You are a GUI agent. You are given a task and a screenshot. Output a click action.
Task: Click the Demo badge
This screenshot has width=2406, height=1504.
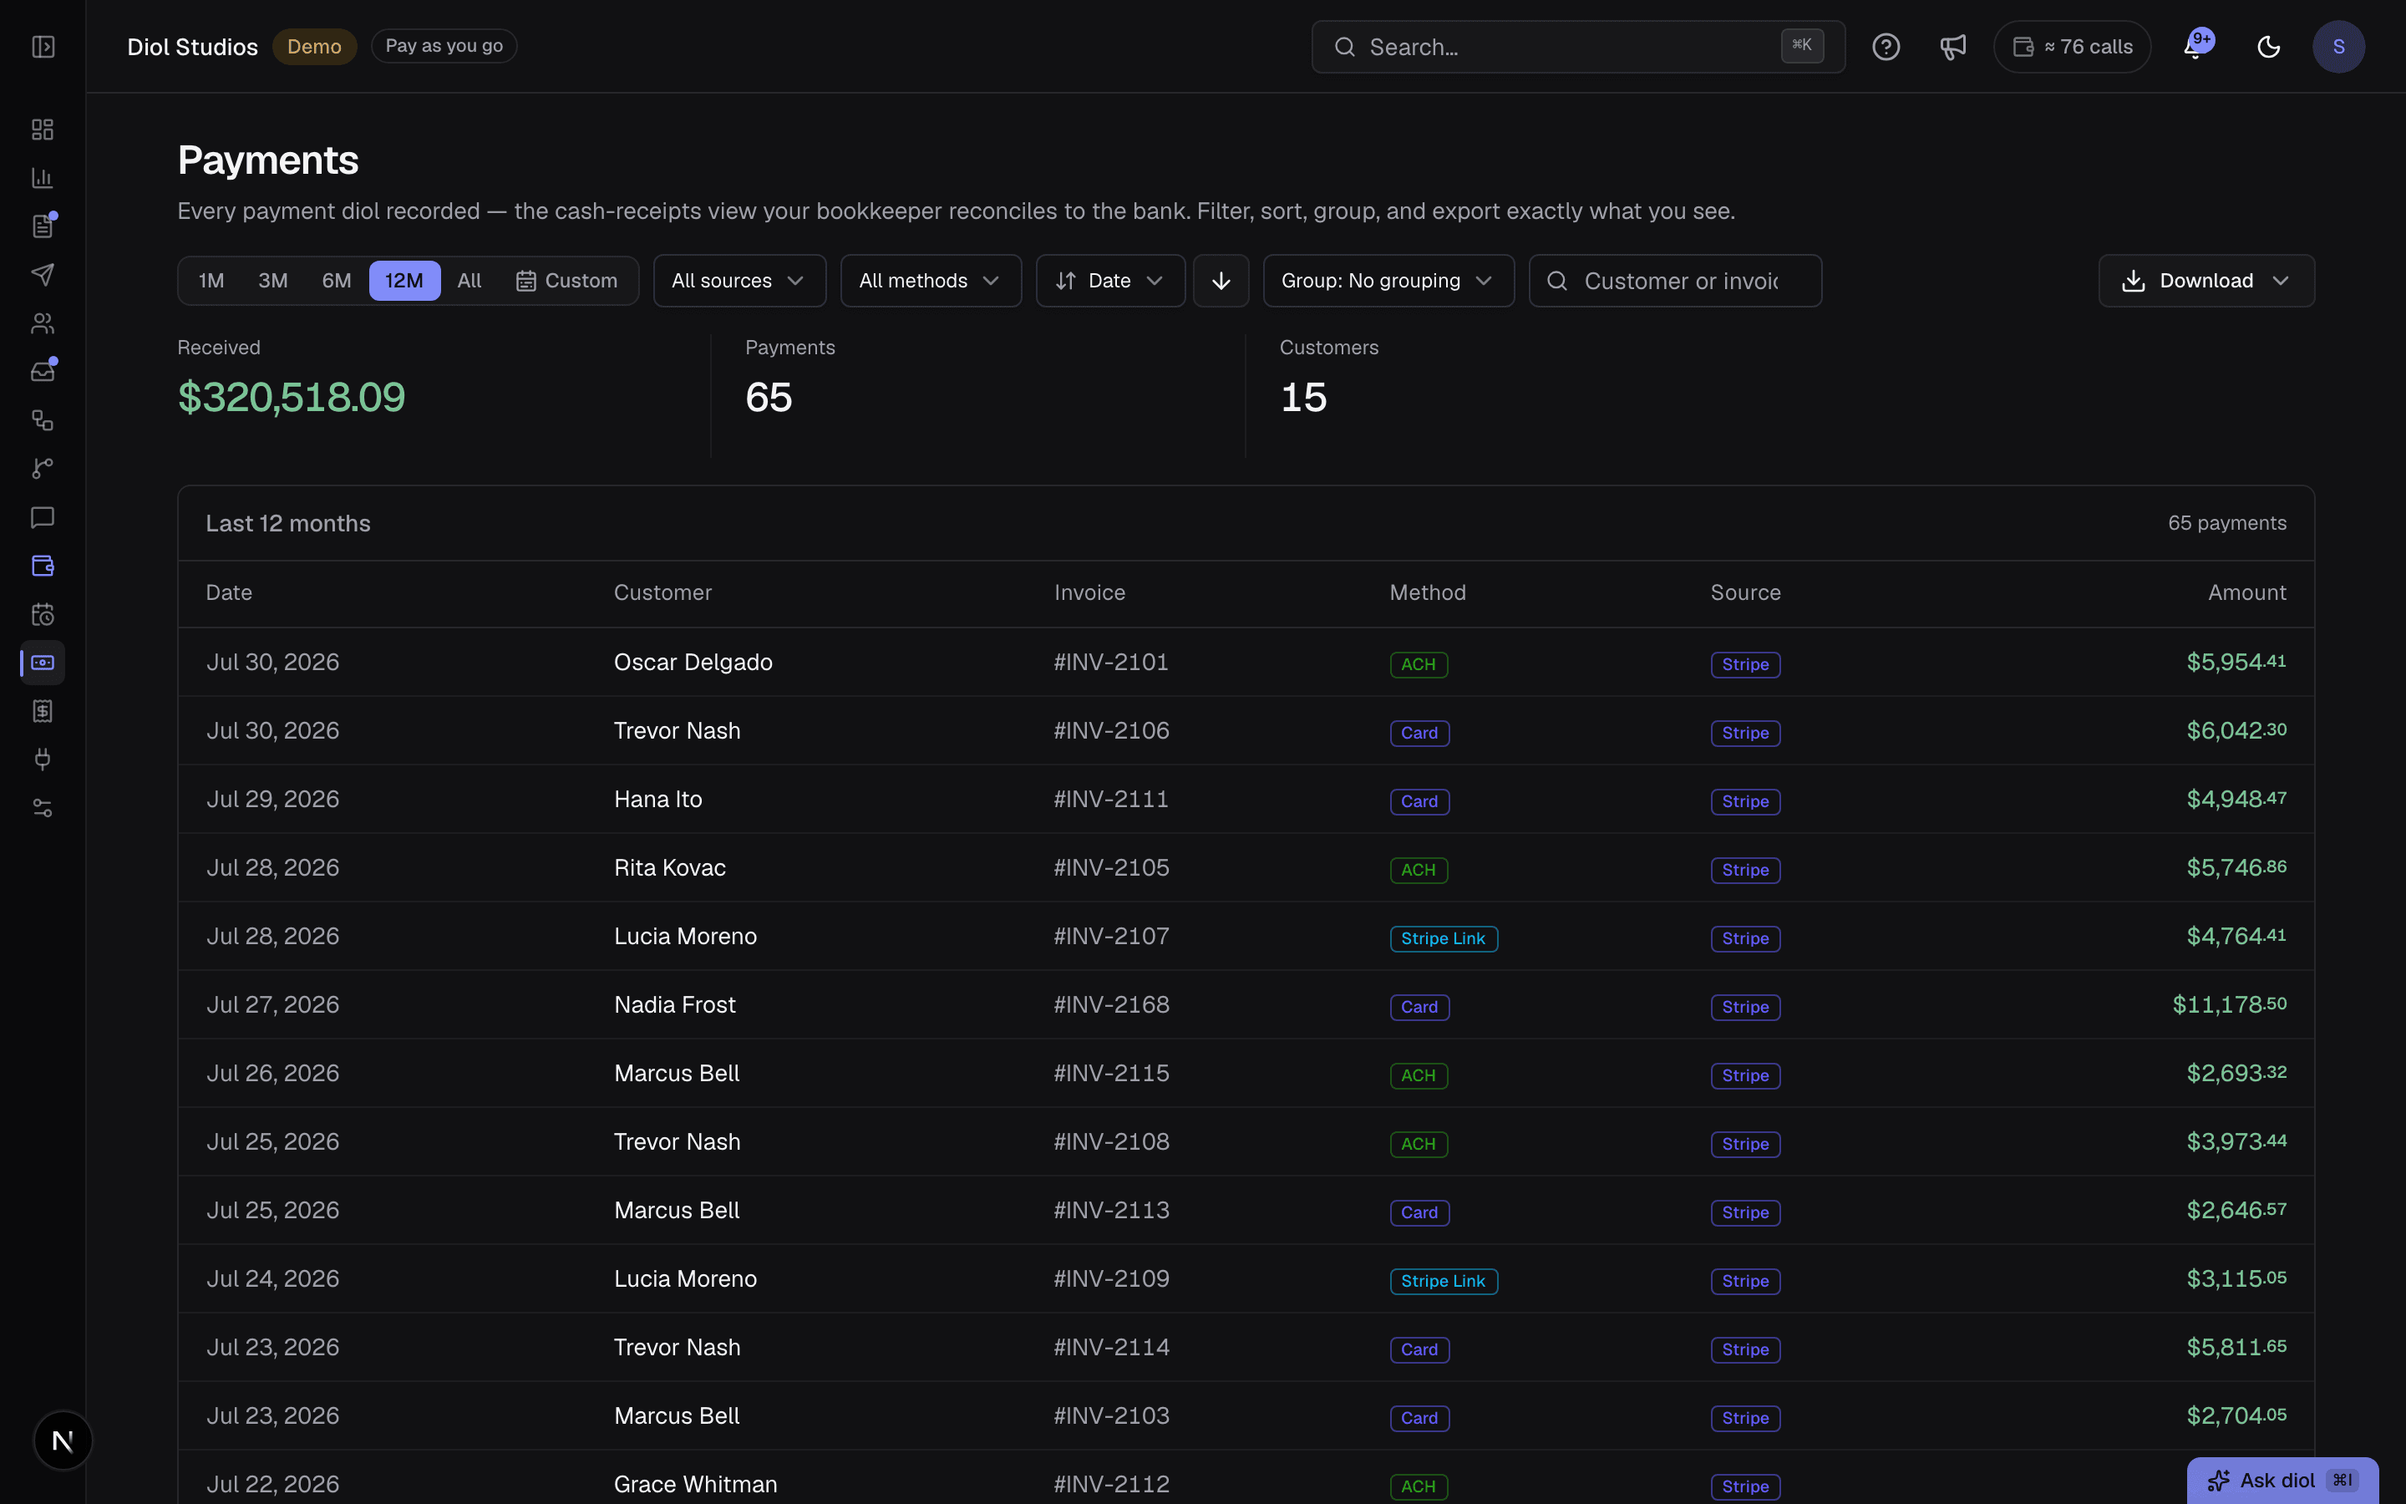314,47
